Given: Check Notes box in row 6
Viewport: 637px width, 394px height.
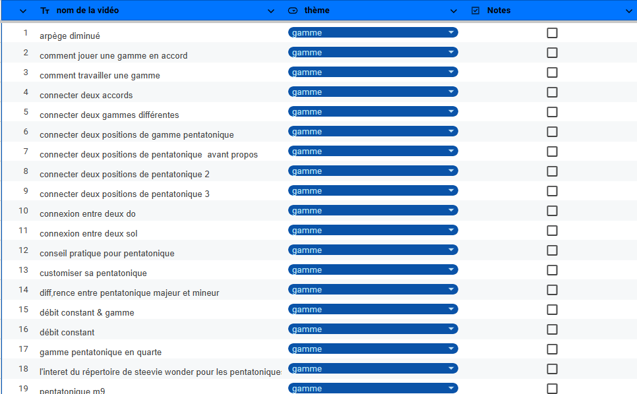Looking at the screenshot, I should (x=552, y=132).
